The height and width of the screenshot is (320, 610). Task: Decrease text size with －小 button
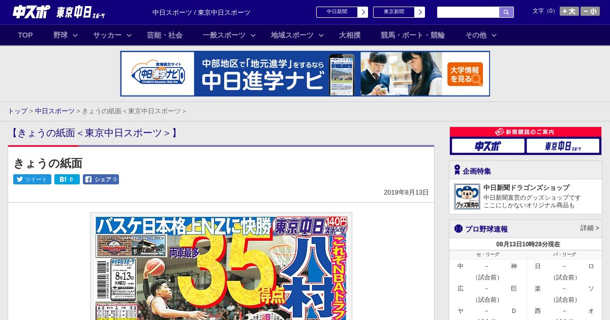pos(590,11)
